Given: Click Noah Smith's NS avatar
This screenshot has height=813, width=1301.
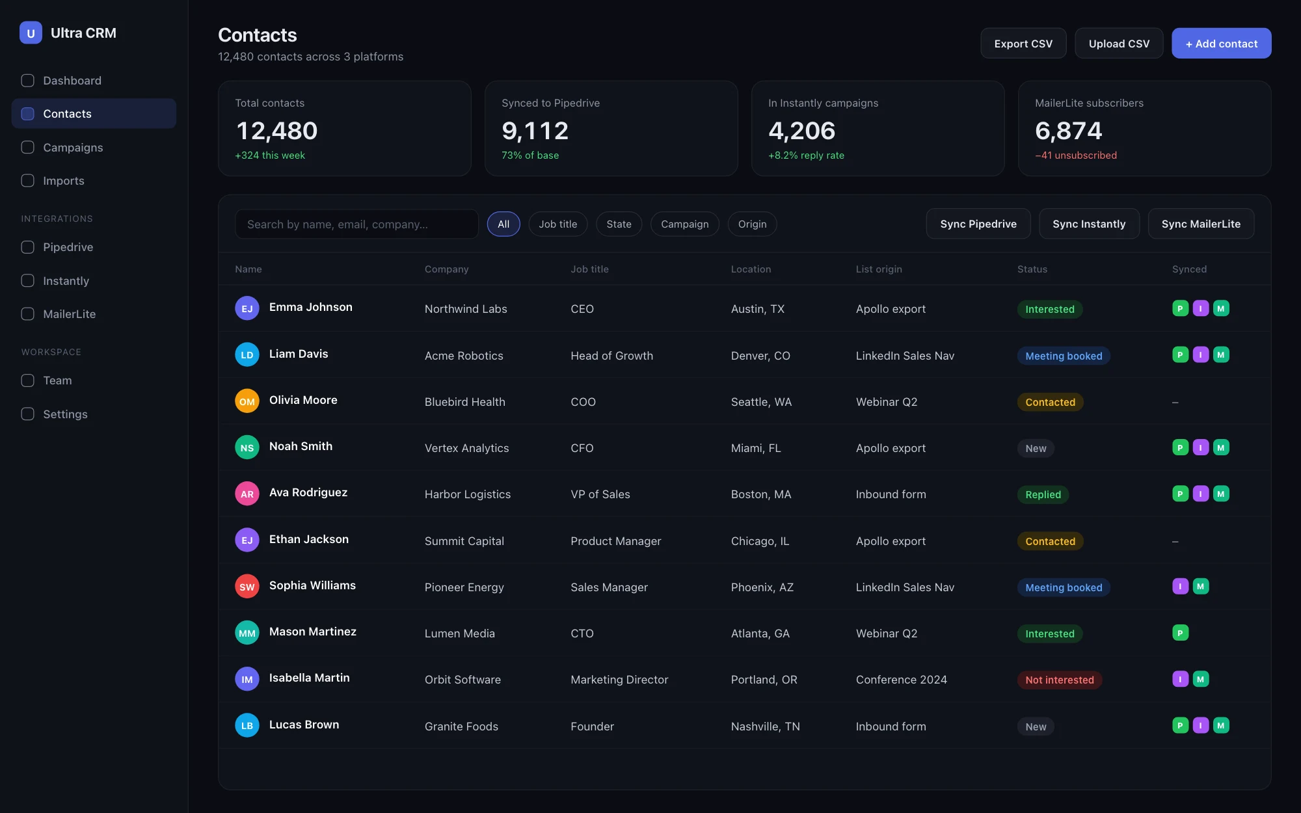Looking at the screenshot, I should [247, 447].
